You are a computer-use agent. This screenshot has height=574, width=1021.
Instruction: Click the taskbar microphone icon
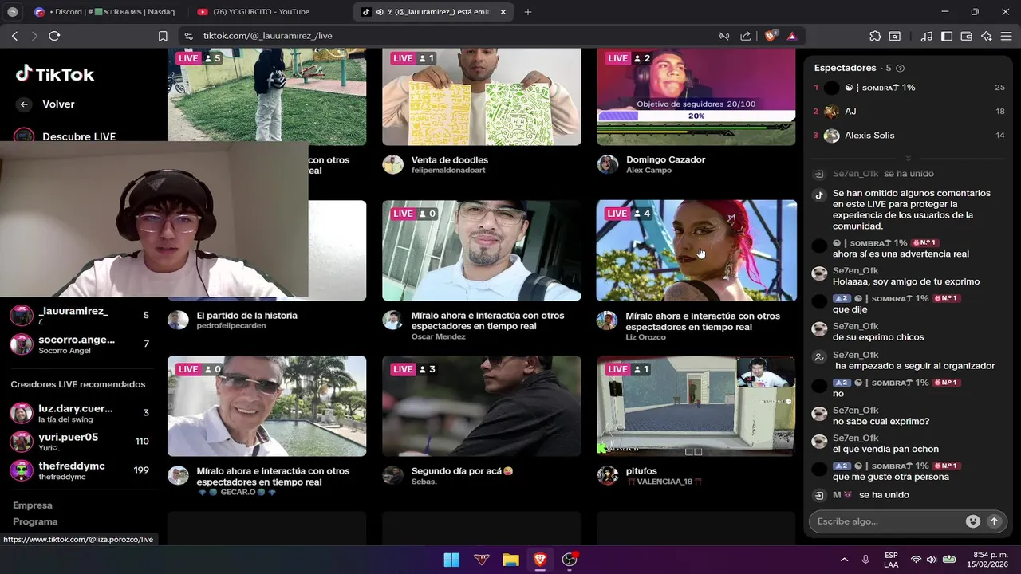pos(865,560)
